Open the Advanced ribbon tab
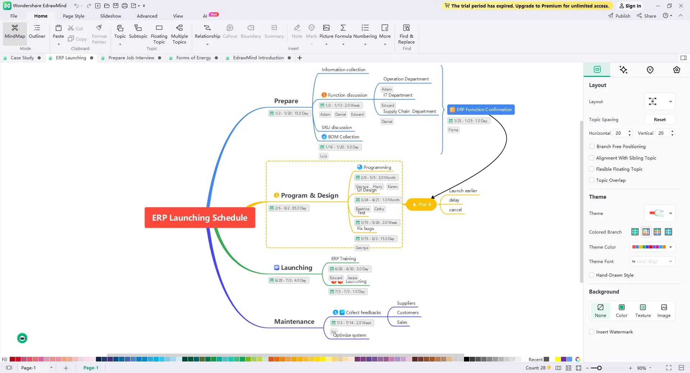690x373 pixels. [x=147, y=16]
